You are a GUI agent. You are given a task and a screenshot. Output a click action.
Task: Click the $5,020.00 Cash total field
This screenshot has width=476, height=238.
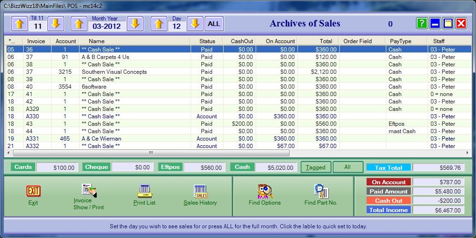click(x=276, y=167)
